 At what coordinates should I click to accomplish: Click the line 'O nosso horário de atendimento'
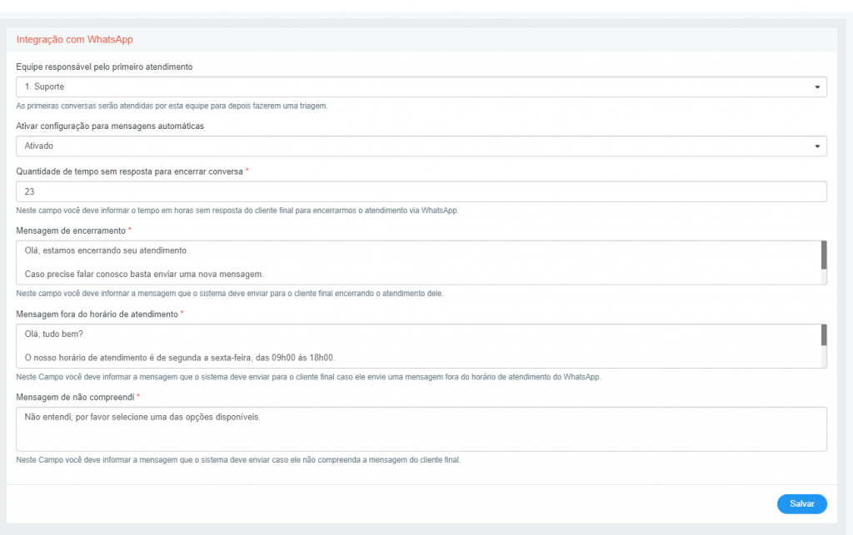pyautogui.click(x=180, y=358)
